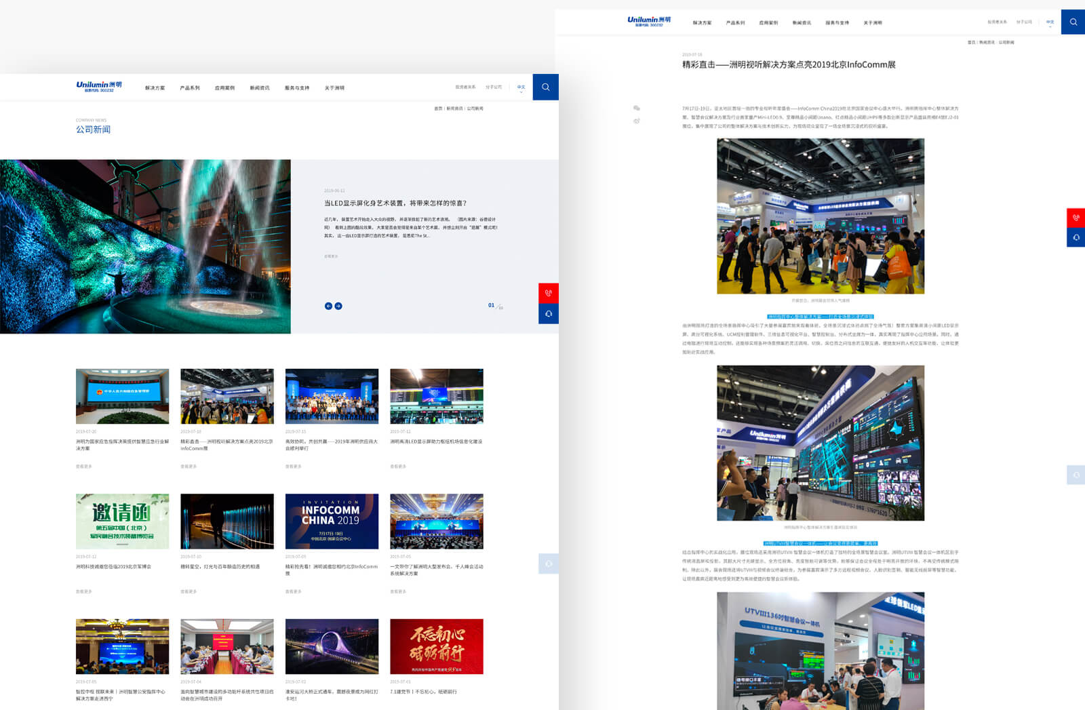Open news title 洲明高清LED显示屏助力枢纽机场信息化建设
Screen dimensions: 1085x710
tap(436, 441)
